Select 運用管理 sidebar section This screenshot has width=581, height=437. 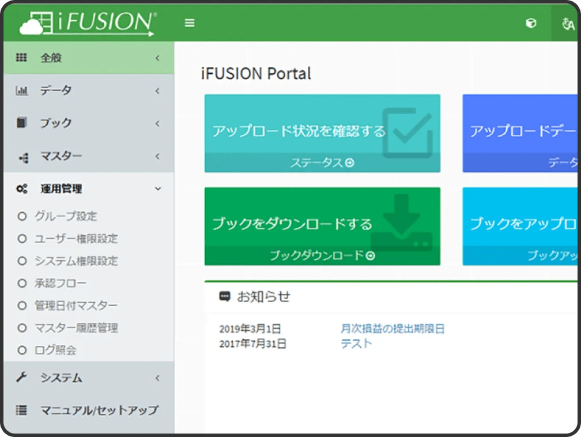point(89,189)
